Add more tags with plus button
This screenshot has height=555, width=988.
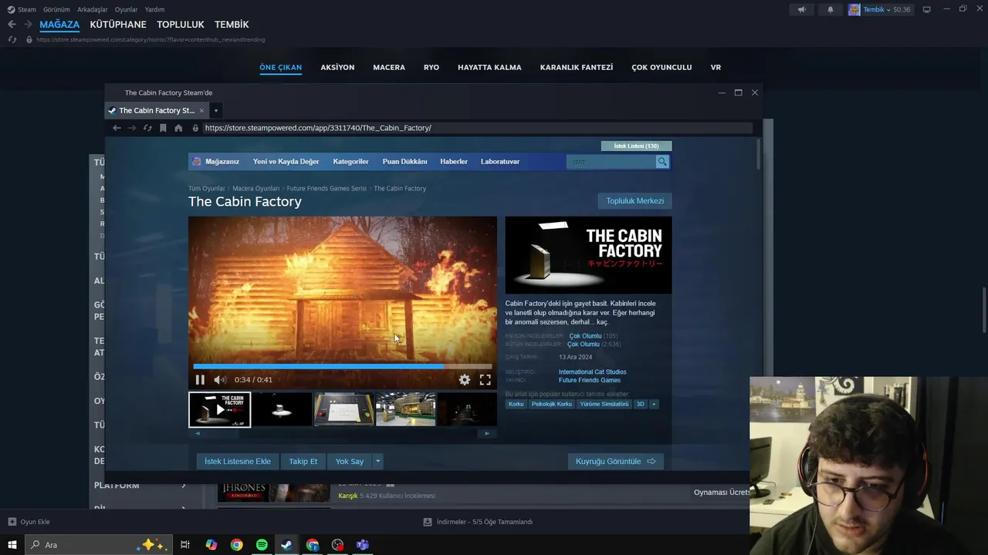pos(654,404)
